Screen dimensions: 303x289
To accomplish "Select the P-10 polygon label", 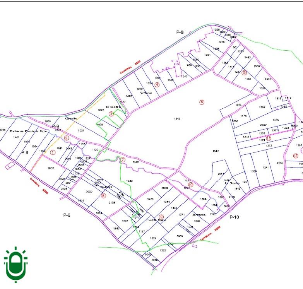I will (x=234, y=217).
